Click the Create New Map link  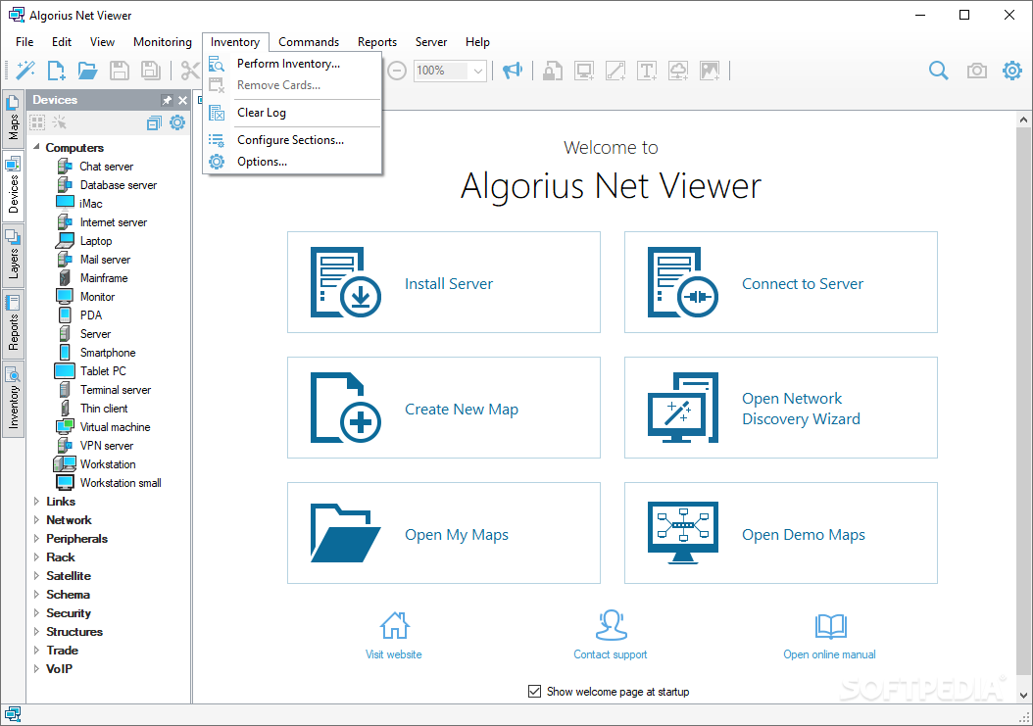coord(462,410)
